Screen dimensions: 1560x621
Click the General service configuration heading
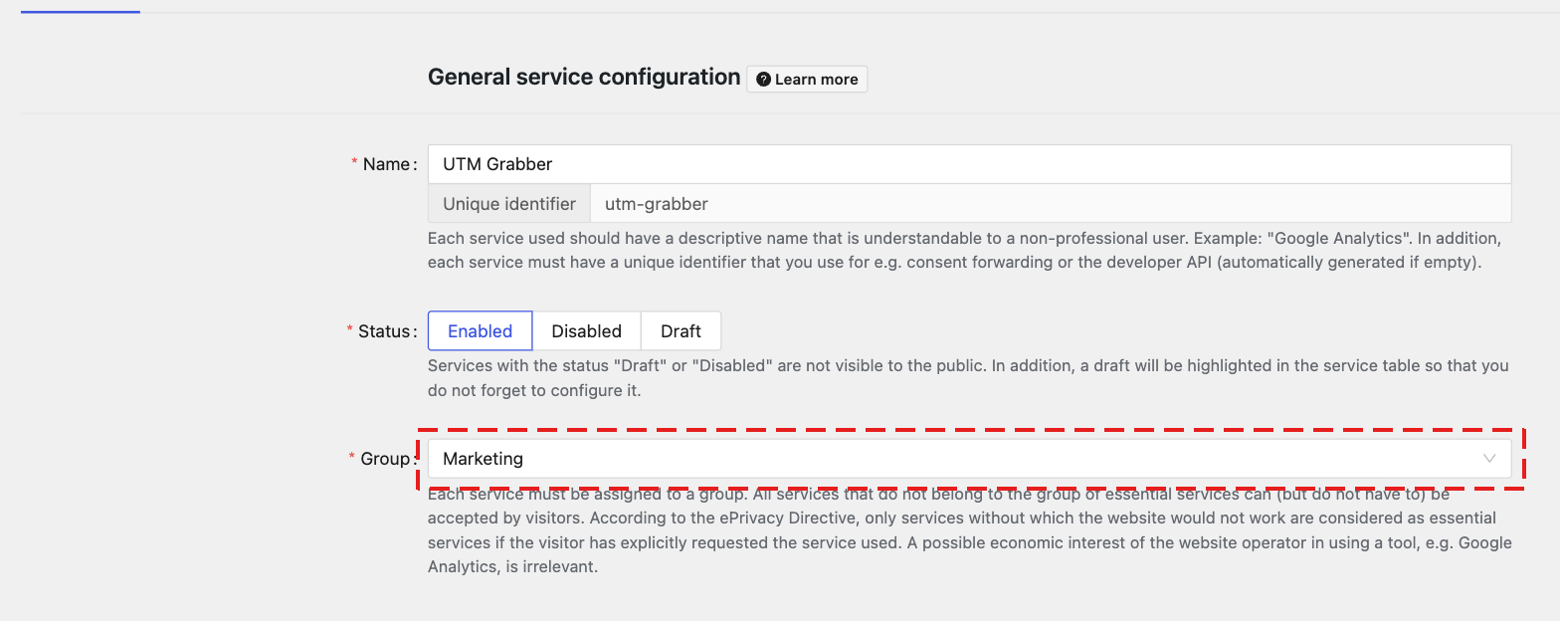pos(584,78)
